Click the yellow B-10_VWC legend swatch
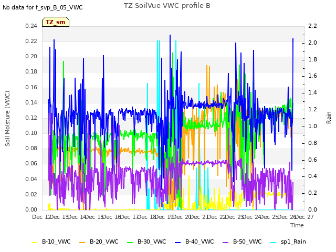The image size is (336, 252). (35, 242)
